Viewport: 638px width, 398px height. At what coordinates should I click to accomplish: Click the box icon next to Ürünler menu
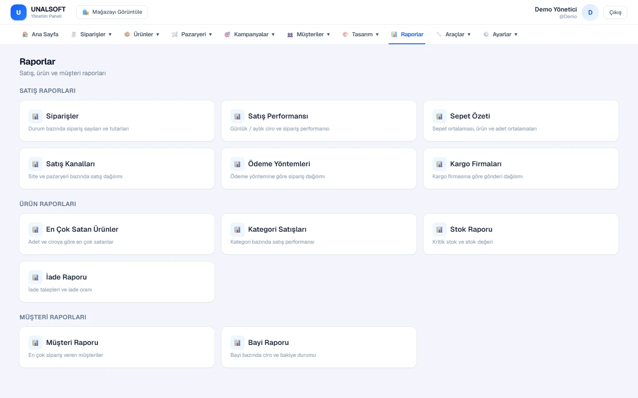[127, 34]
